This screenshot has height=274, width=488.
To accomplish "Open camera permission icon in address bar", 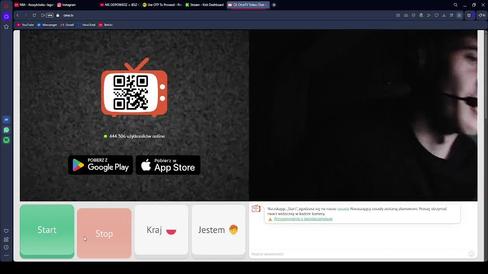I will point(43,15).
